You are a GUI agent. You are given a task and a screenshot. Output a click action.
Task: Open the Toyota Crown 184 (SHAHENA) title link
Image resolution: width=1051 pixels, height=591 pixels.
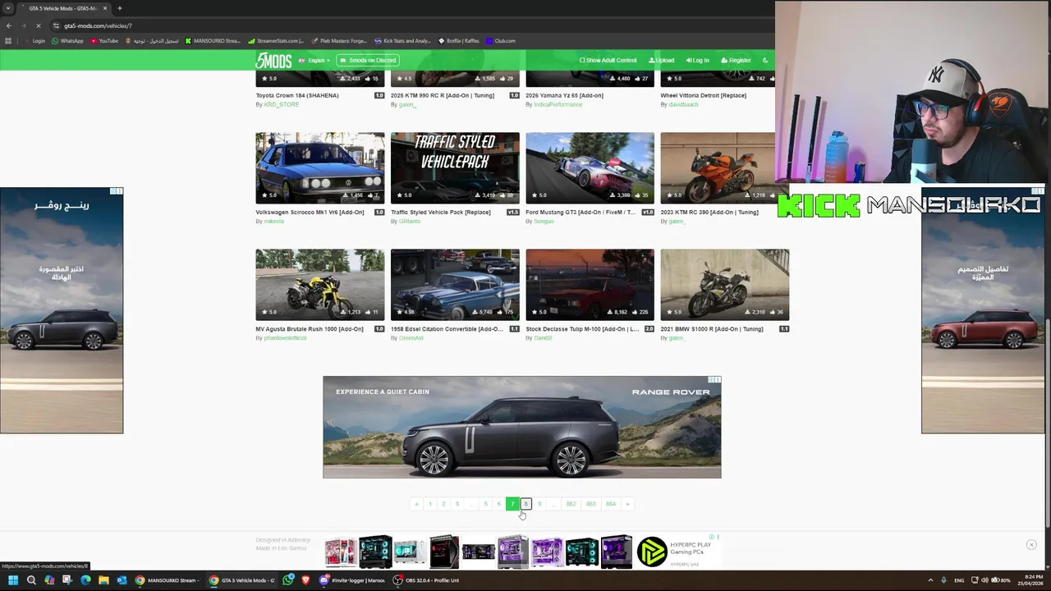(x=296, y=95)
